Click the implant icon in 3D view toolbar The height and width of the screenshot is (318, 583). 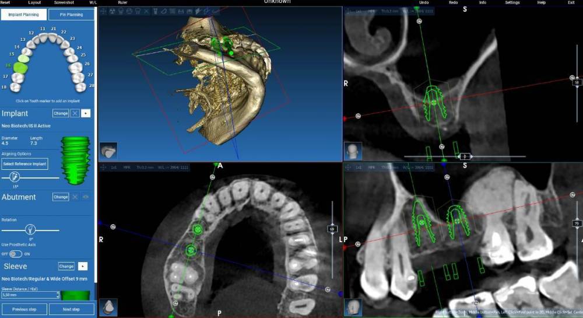[x=156, y=11]
